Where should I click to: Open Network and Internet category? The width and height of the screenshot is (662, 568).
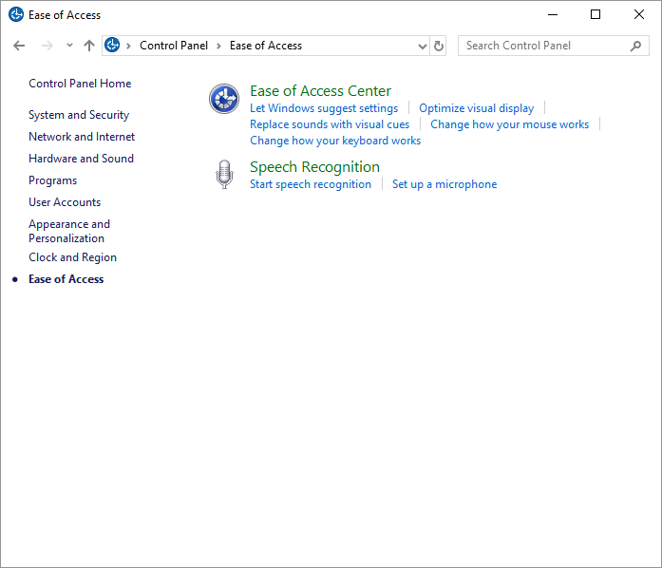(x=82, y=137)
